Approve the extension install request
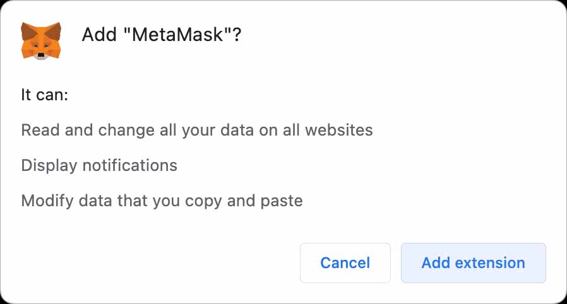The image size is (567, 304). coord(473,263)
